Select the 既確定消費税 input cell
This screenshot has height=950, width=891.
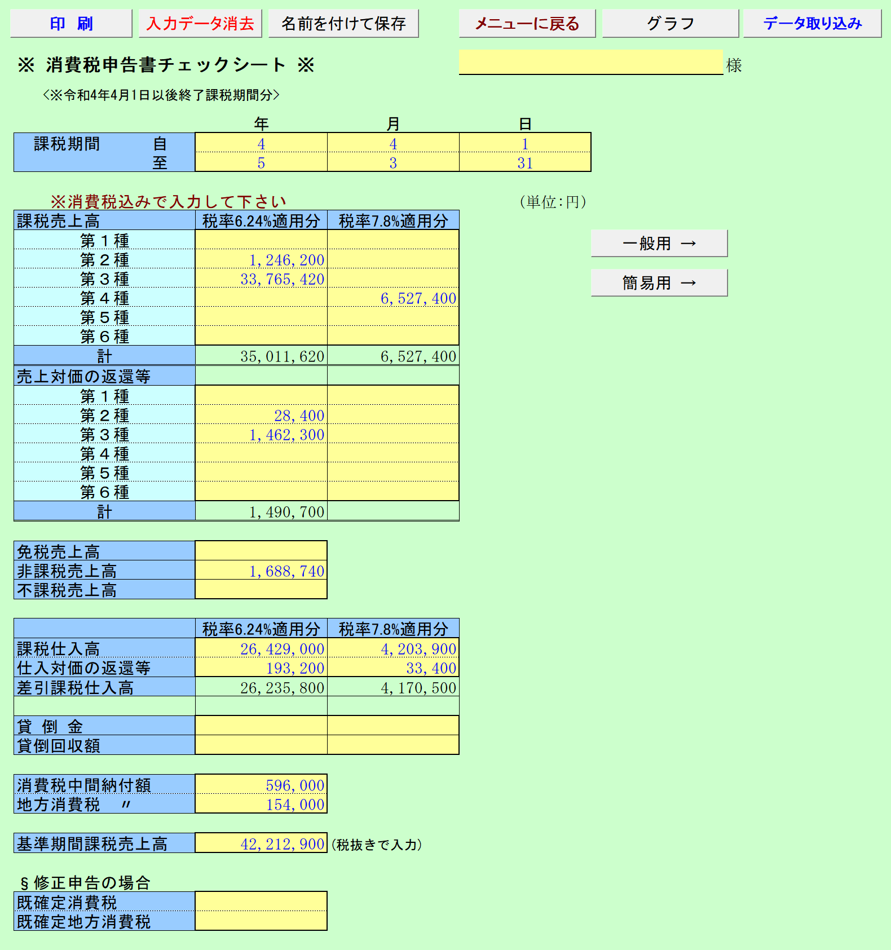click(261, 902)
